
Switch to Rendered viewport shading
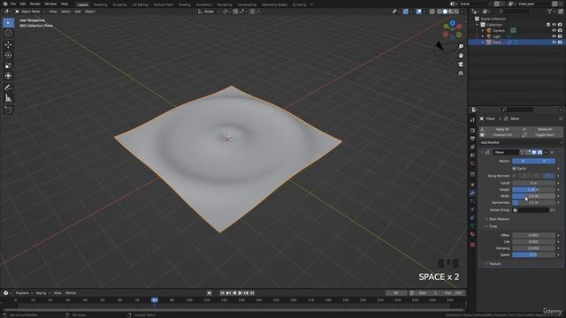click(x=456, y=11)
